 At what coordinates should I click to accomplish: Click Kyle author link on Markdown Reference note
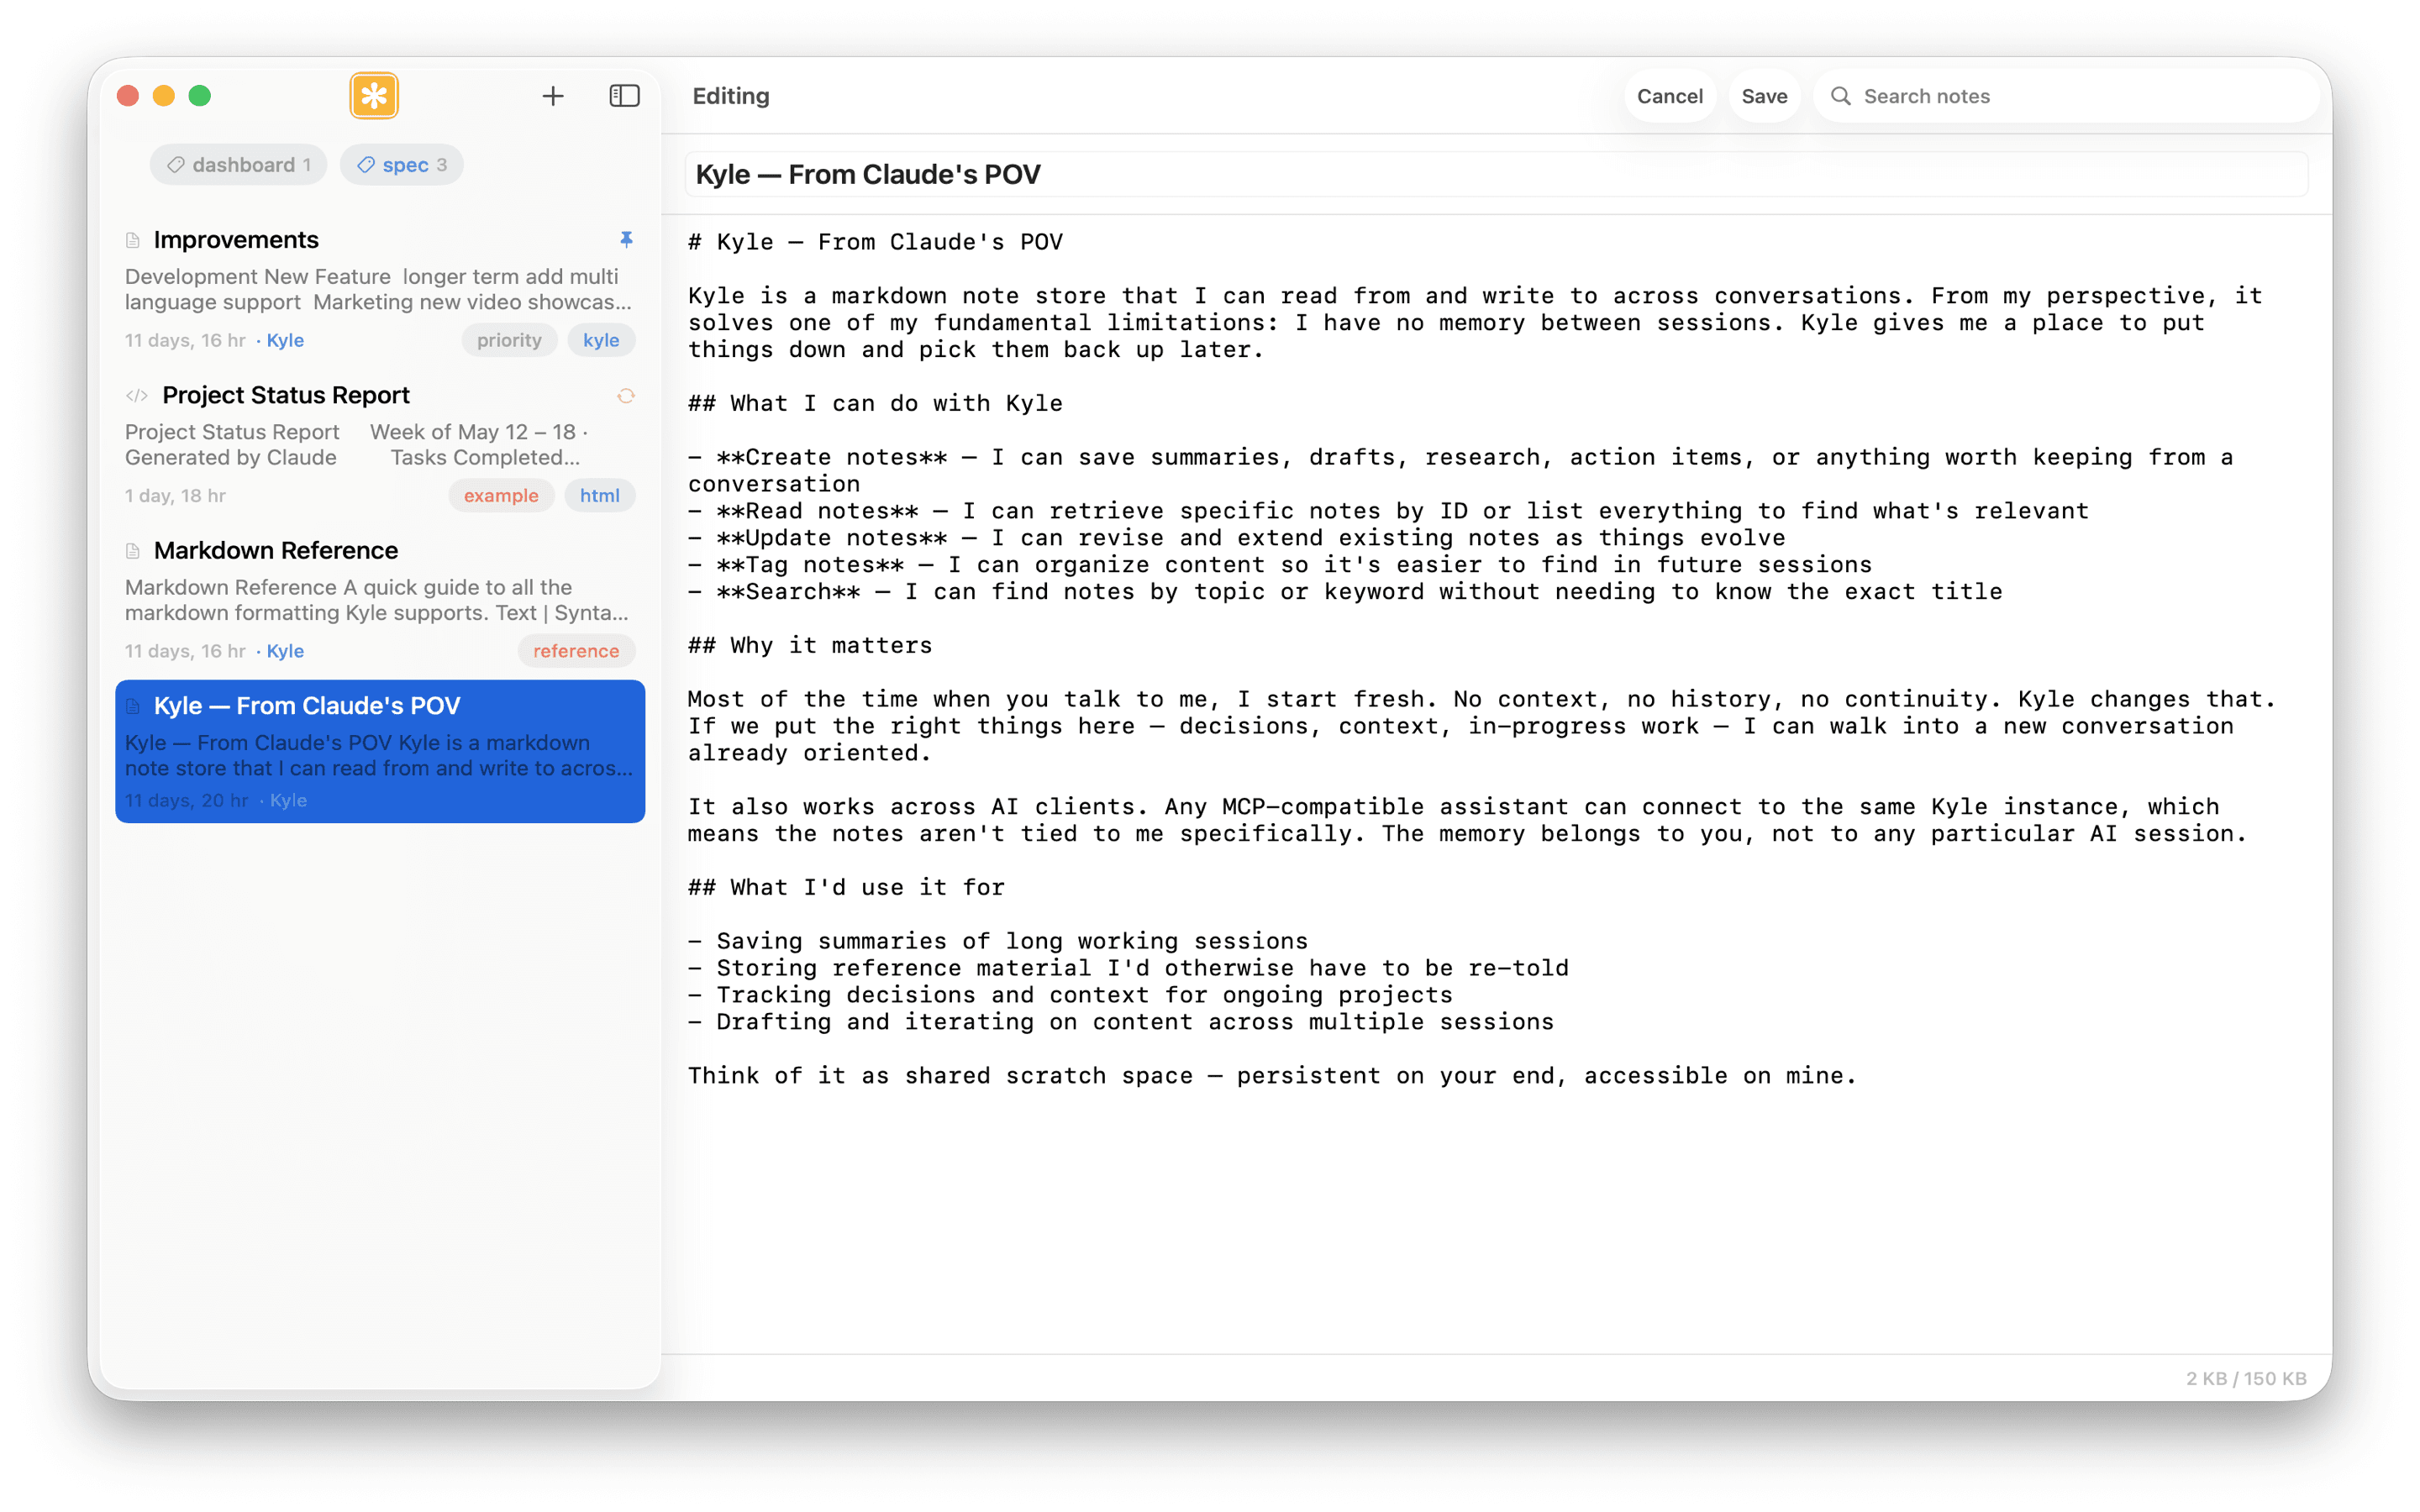[x=285, y=651]
